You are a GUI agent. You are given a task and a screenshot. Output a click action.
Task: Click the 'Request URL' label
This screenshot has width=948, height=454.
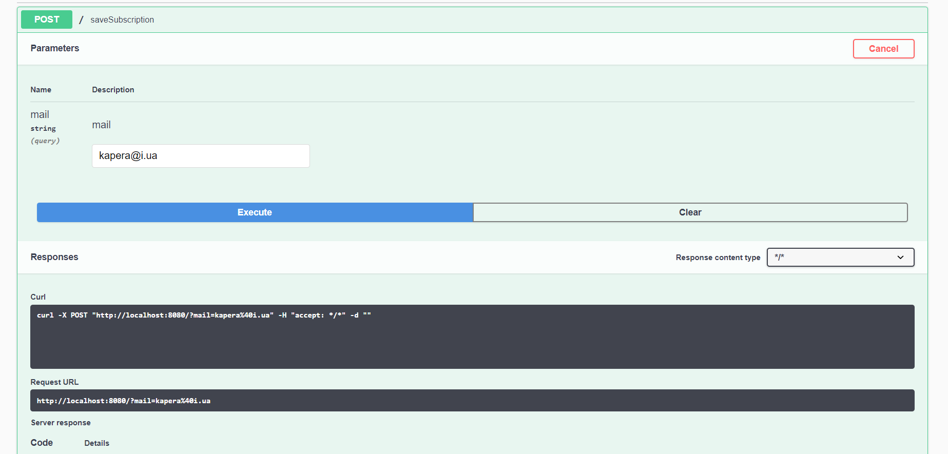(x=54, y=382)
